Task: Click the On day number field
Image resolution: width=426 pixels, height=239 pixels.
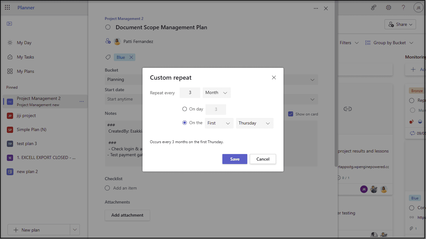Action: click(216, 110)
